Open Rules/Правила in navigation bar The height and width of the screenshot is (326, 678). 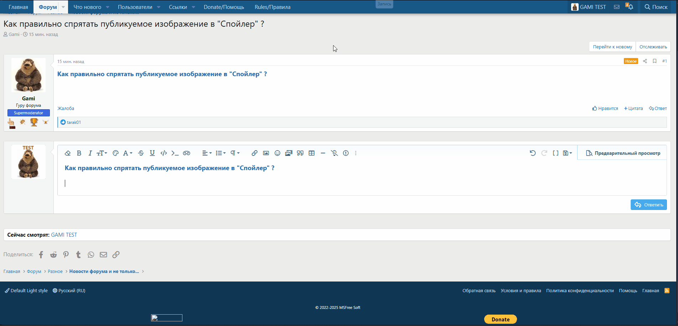(273, 7)
